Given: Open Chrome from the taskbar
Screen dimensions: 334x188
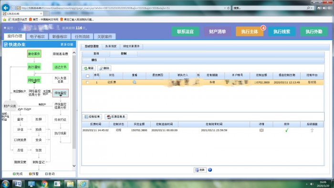Looking at the screenshot, I should pyautogui.click(x=44, y=184).
